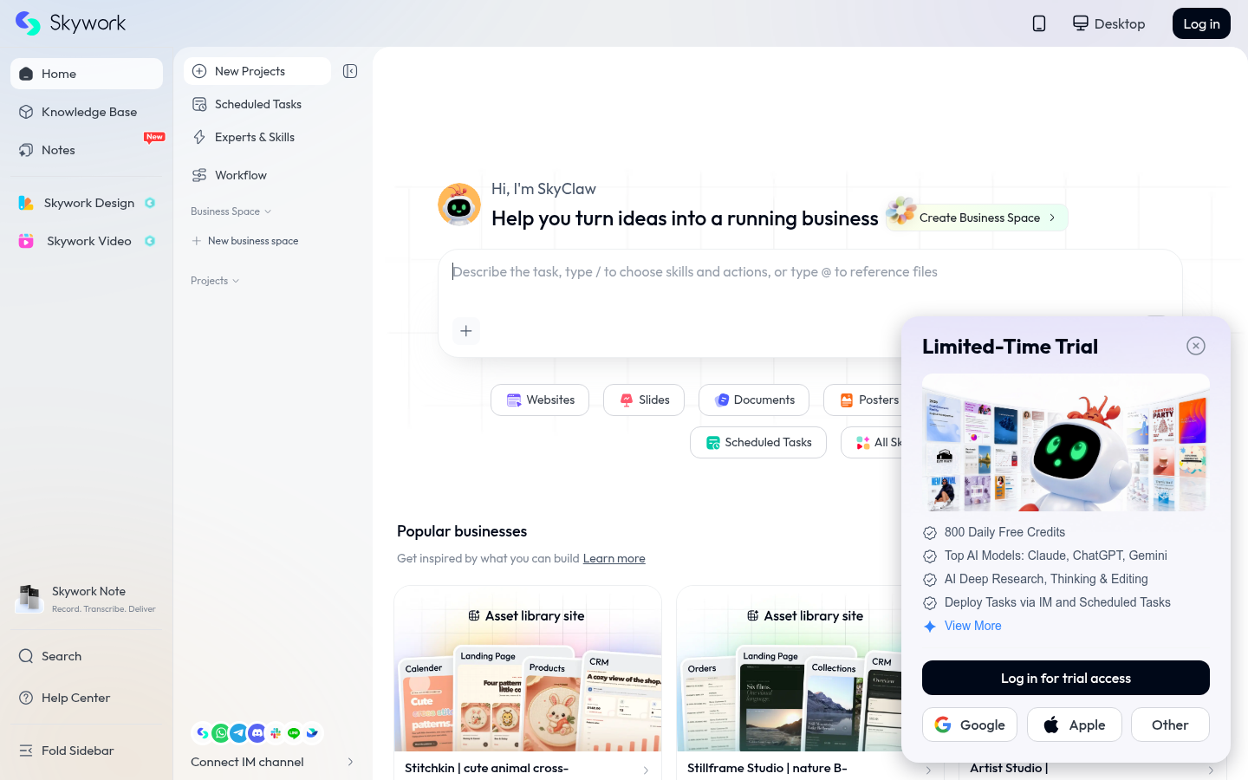This screenshot has width=1248, height=780.
Task: Close the Limited-Time Trial popup
Action: coord(1196,346)
